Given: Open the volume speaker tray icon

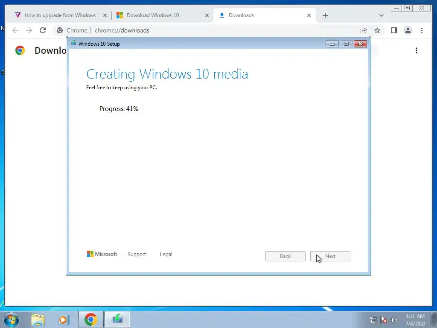Looking at the screenshot, I should click(x=393, y=320).
